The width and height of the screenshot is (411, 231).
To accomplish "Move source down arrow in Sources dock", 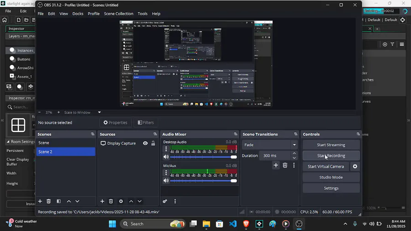I will click(x=140, y=201).
